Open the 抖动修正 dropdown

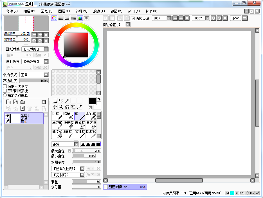tap(128, 24)
